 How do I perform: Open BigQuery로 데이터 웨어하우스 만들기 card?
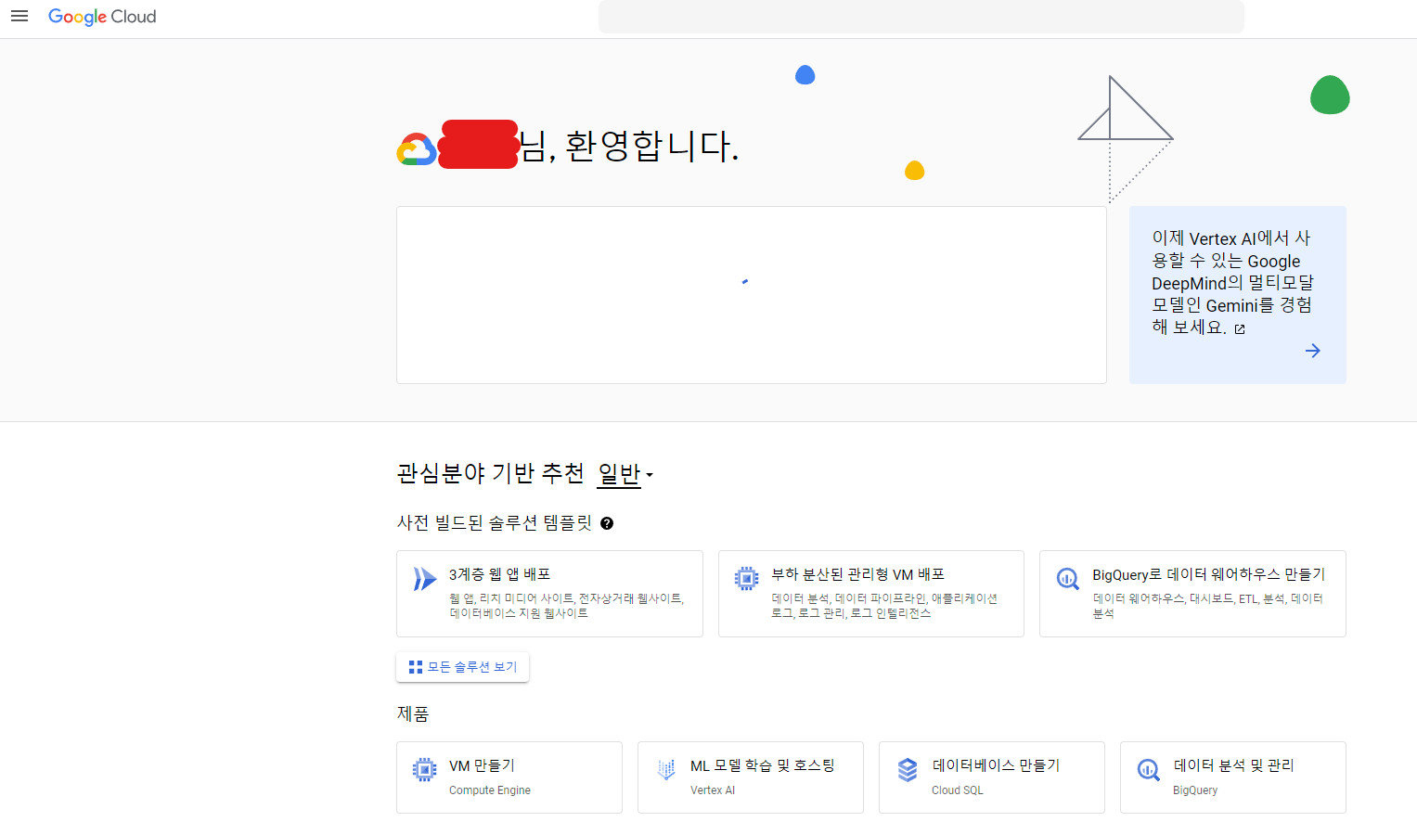point(1192,594)
